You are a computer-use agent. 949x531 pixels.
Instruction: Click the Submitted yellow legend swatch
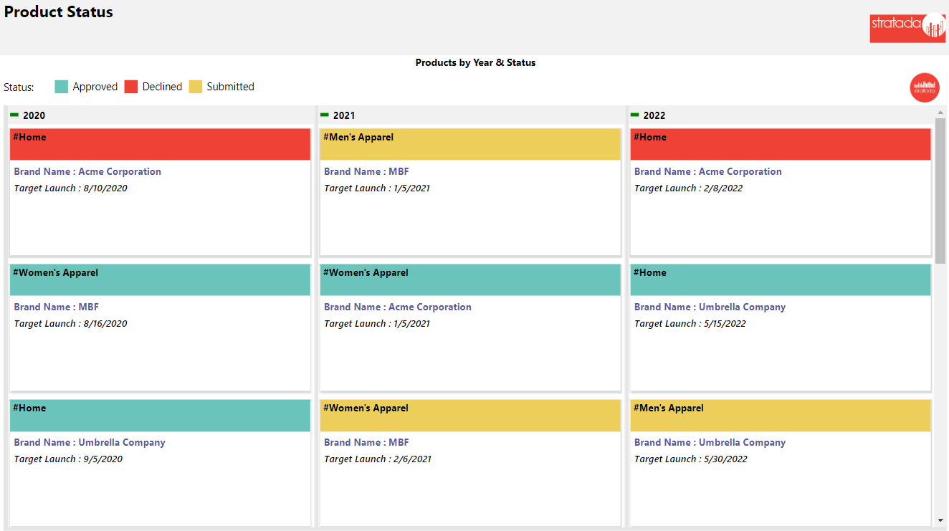coord(196,87)
